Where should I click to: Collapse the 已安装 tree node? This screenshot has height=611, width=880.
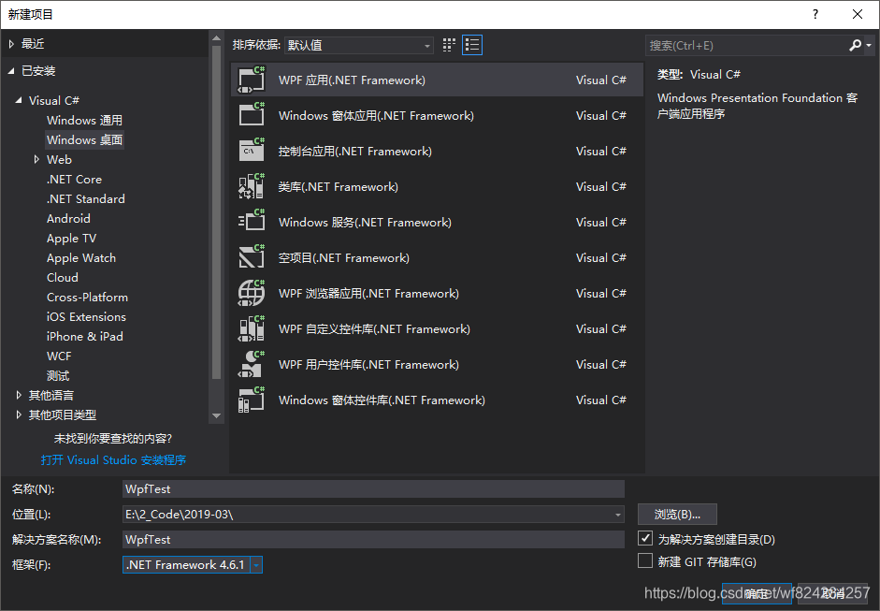11,71
